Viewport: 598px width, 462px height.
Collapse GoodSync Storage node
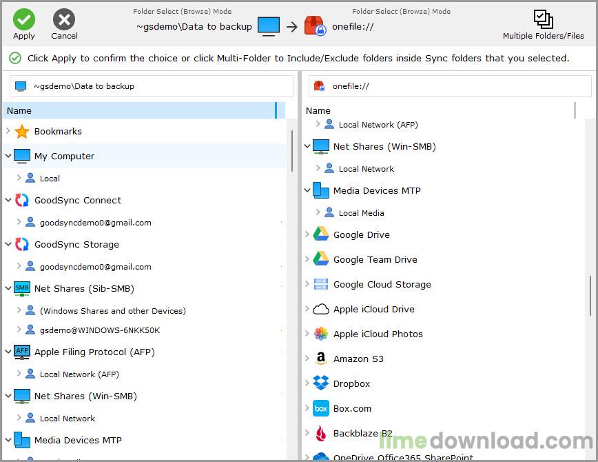coord(8,244)
